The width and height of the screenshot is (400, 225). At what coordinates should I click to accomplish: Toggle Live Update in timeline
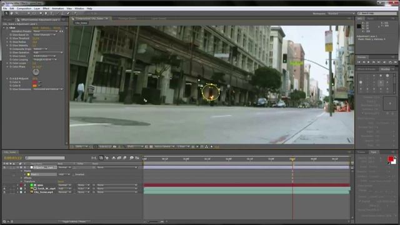click(x=101, y=158)
